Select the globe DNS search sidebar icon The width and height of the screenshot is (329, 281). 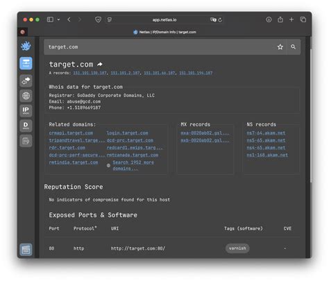coord(26,96)
